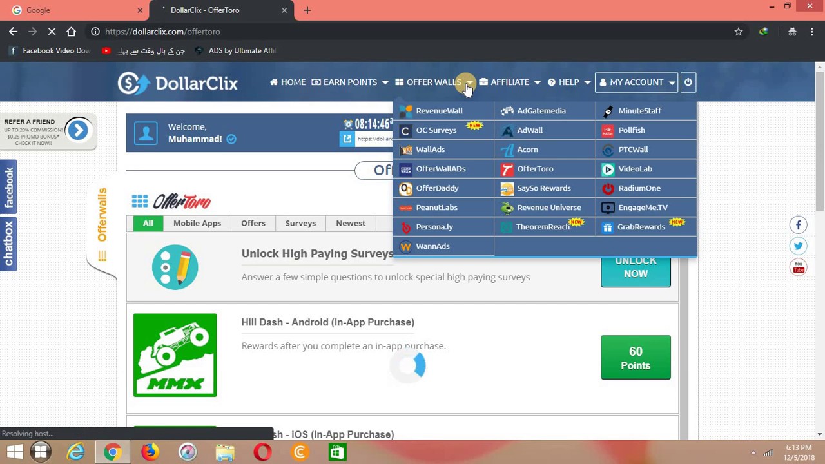Open Firefox from taskbar
Image resolution: width=825 pixels, height=464 pixels.
[150, 452]
